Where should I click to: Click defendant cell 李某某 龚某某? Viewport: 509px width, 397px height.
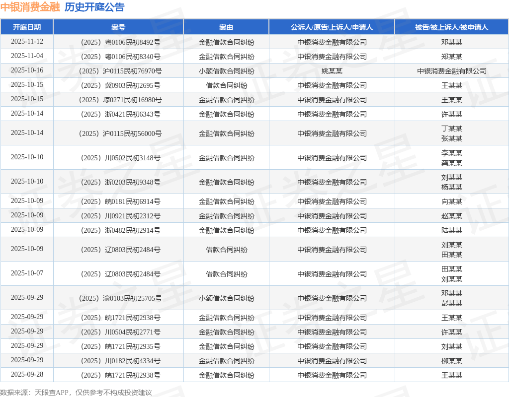pyautogui.click(x=451, y=158)
